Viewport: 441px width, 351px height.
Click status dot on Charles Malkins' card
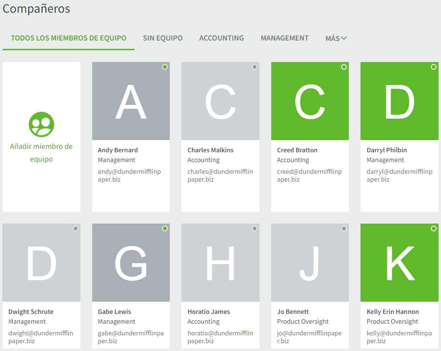255,67
